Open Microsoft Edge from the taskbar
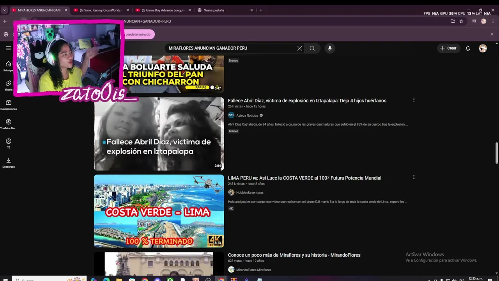 click(106, 279)
